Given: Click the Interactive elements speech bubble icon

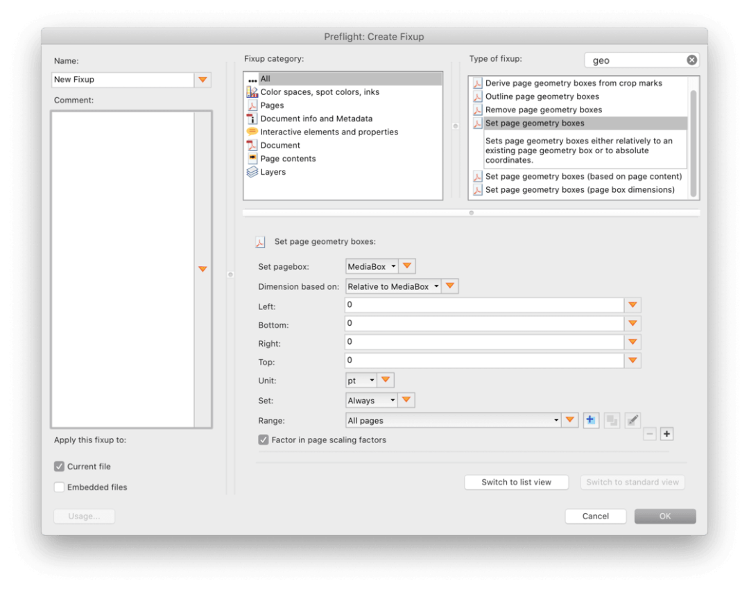Looking at the screenshot, I should [x=252, y=131].
